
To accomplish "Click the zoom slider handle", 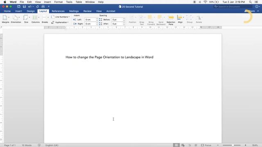I will click(x=233, y=145).
